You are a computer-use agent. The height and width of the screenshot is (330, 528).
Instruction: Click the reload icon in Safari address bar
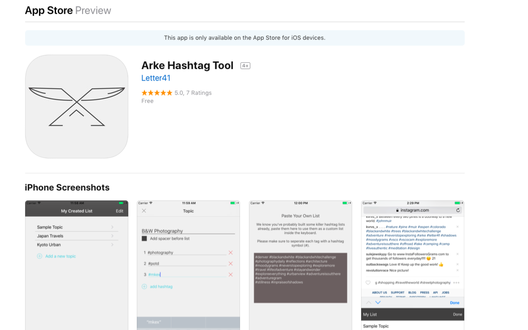[458, 210]
